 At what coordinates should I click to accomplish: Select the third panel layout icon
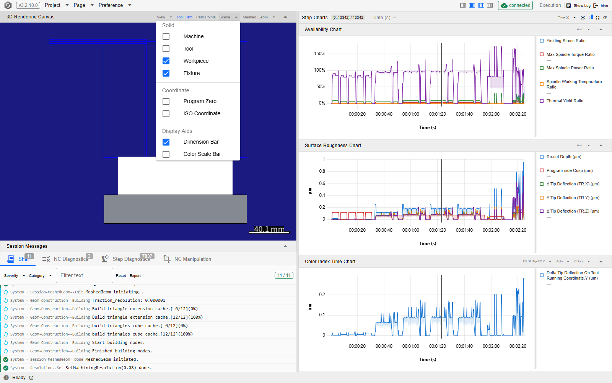(x=481, y=5)
